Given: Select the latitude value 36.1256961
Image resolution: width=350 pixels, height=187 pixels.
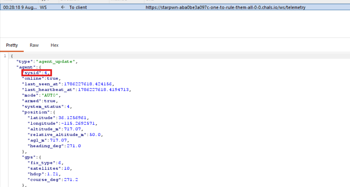Looking at the screenshot, I should pos(72,118).
